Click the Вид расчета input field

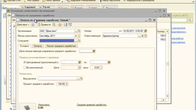coord(57,79)
